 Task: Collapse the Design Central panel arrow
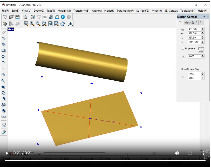(x=204, y=17)
